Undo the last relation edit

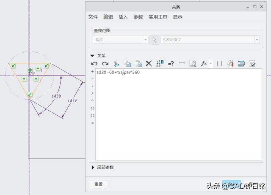(x=94, y=64)
